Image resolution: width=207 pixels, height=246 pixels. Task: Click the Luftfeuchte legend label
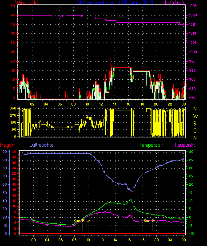[41, 145]
